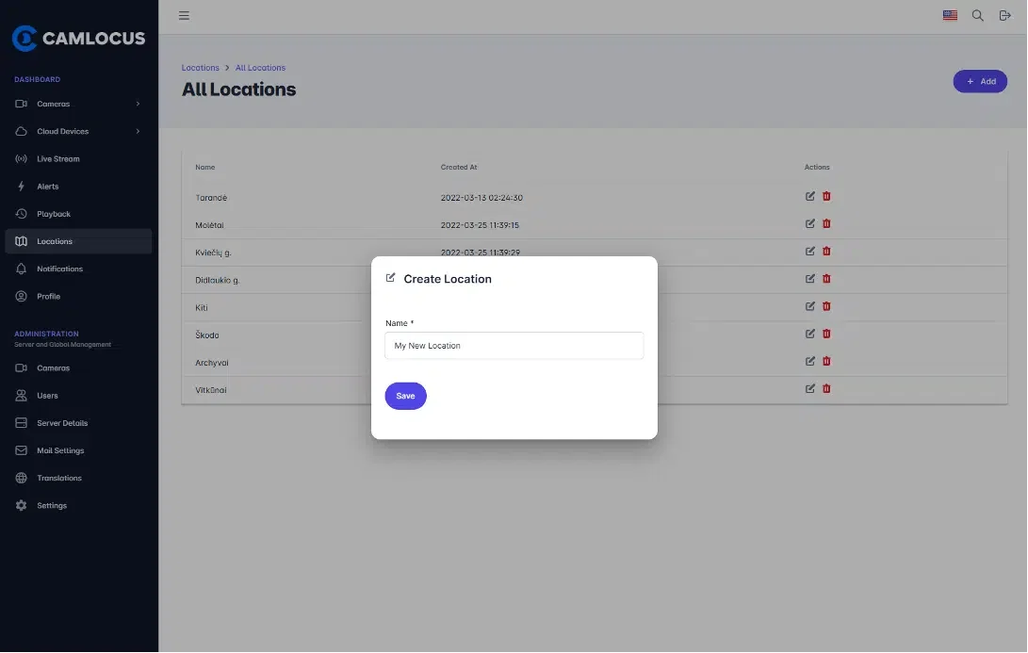
Task: Open Settings in the sidebar
Action: click(78, 505)
